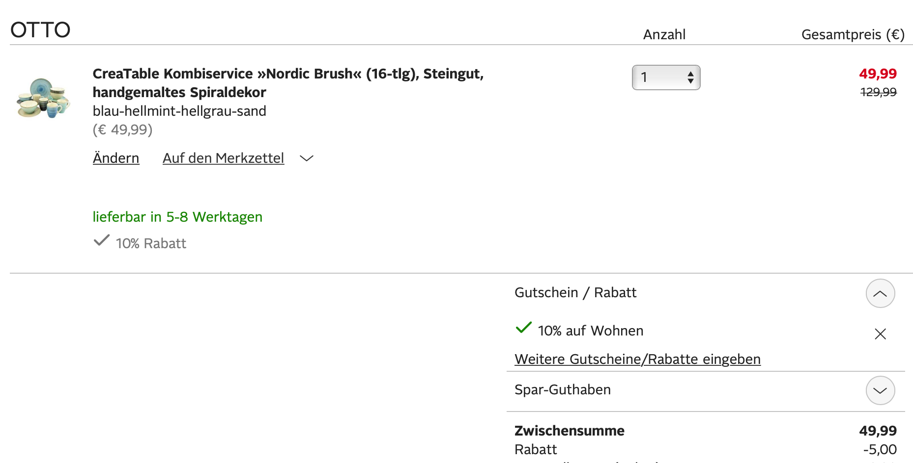913x463 pixels.
Task: Click the "10% auf Wohnen" voucher text
Action: (590, 331)
